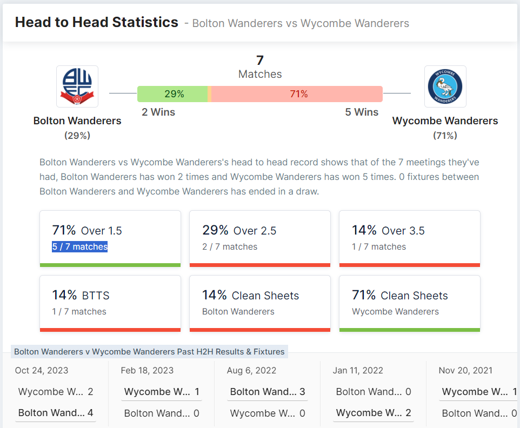Select the 29% Over 2.5 stat card
520x428 pixels.
point(260,239)
